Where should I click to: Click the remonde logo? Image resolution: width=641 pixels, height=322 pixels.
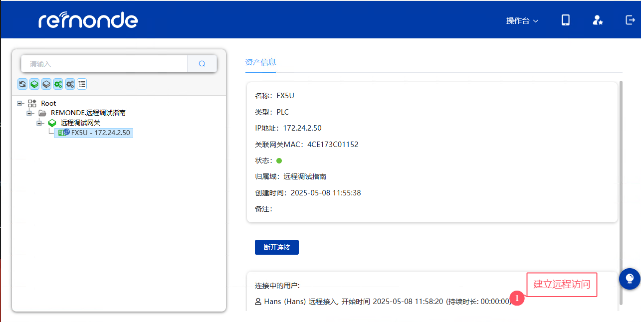[88, 19]
